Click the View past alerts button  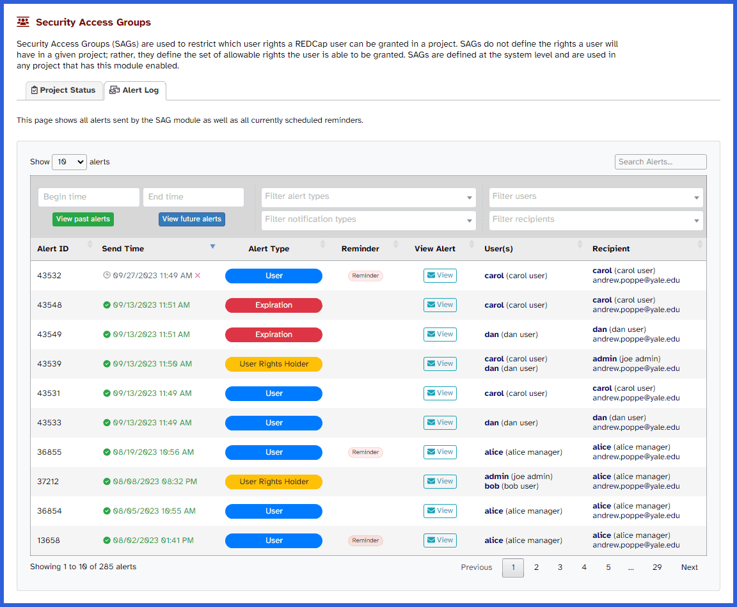coord(83,219)
